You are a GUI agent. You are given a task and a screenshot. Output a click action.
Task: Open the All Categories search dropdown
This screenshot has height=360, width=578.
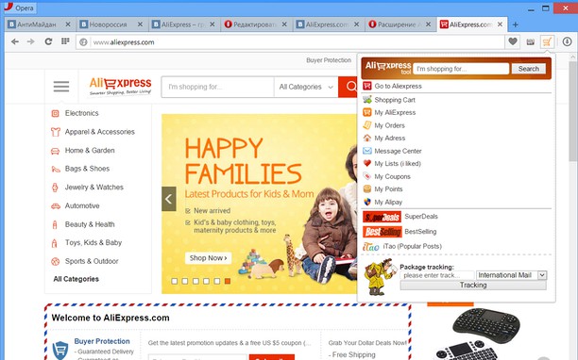point(306,87)
